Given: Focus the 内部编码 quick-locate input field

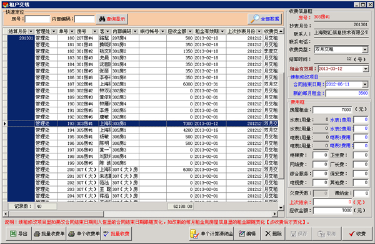Looking at the screenshot, I should (x=84, y=19).
